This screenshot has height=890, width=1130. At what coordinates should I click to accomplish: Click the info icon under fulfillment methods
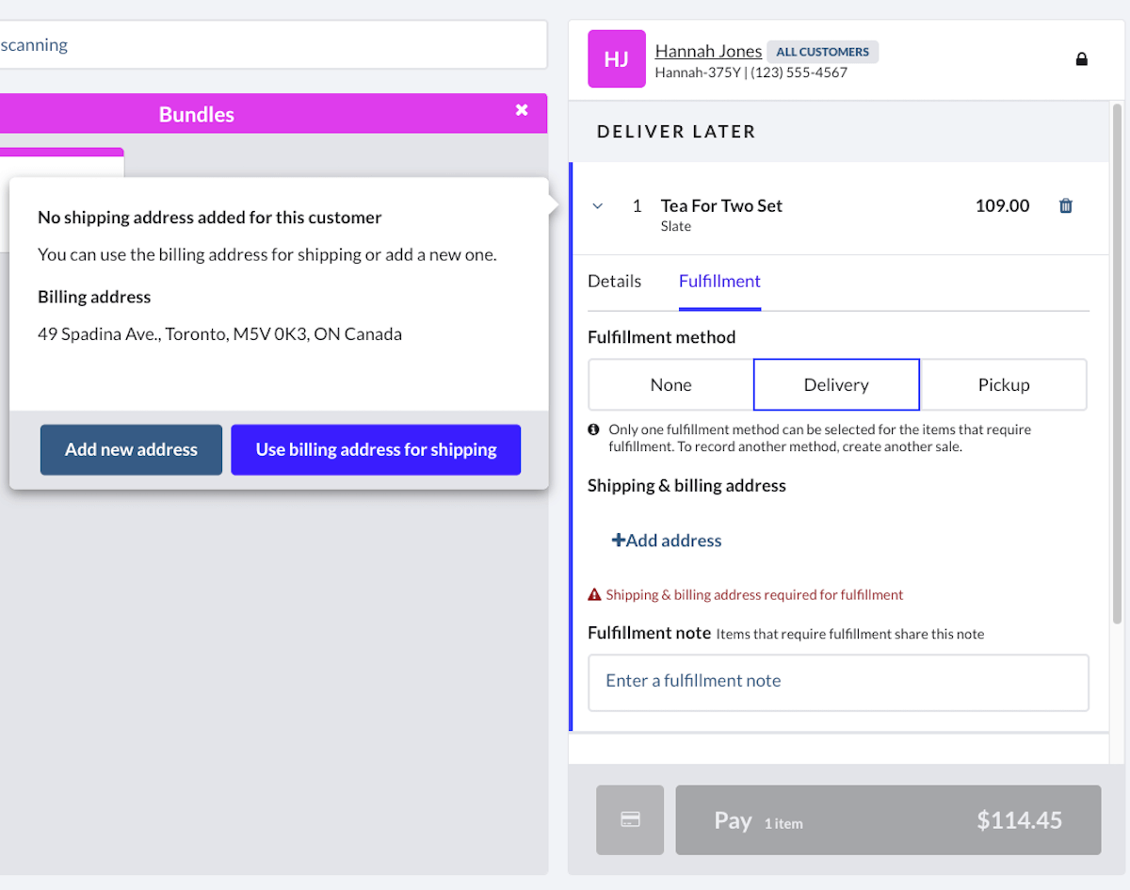(594, 429)
